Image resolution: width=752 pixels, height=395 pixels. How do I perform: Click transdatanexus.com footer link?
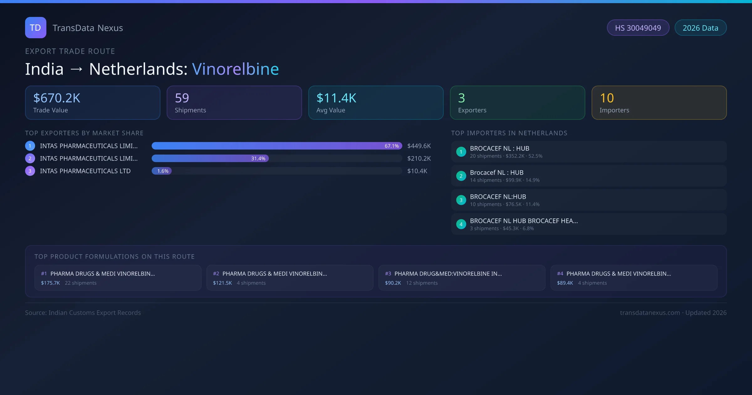(x=650, y=313)
